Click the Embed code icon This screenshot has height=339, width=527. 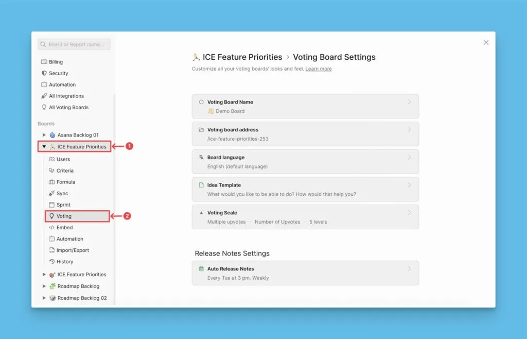point(51,227)
